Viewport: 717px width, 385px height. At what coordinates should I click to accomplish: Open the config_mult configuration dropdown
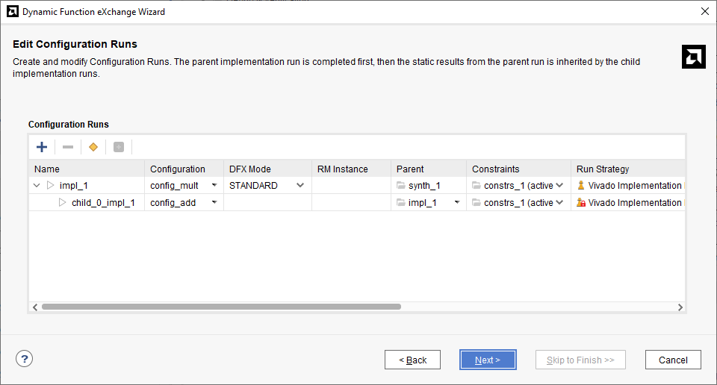214,186
